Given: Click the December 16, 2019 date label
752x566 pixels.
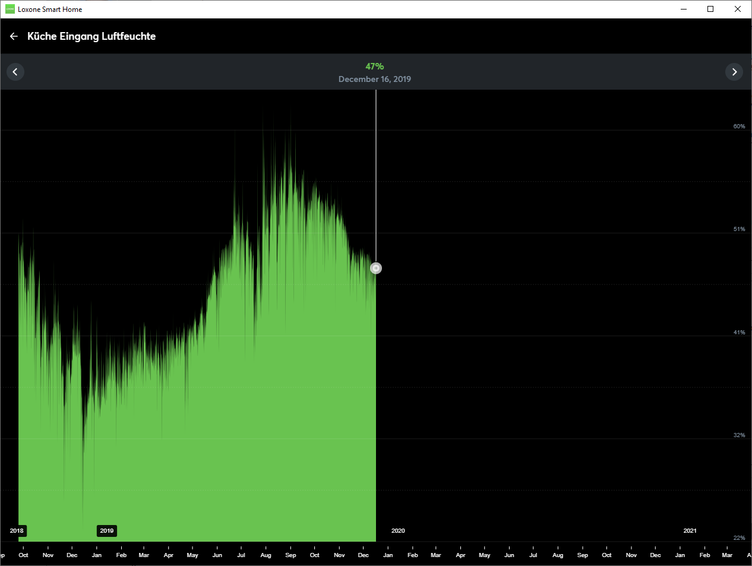Looking at the screenshot, I should pyautogui.click(x=375, y=79).
